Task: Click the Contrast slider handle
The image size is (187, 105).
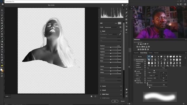Action: click(111, 50)
